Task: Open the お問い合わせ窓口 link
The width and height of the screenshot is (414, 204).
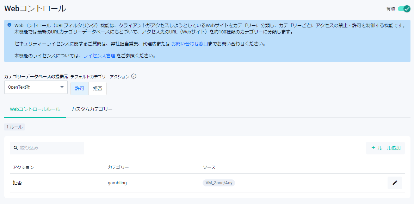Action: click(189, 44)
